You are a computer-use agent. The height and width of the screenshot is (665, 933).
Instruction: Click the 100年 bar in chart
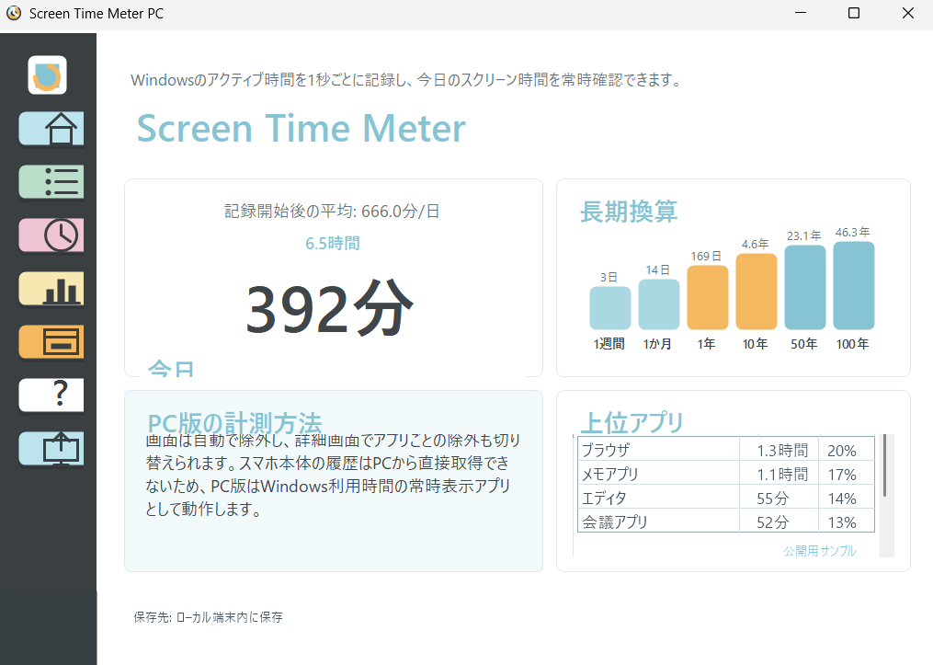pos(854,285)
